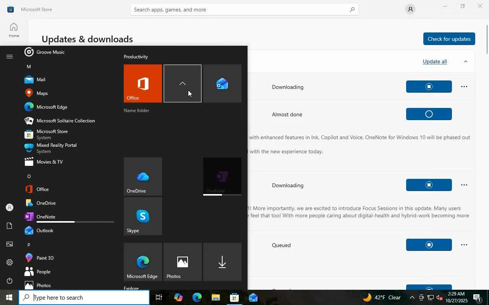This screenshot has width=489, height=305.
Task: Click the O letter header in the app list
Action: 29,176
